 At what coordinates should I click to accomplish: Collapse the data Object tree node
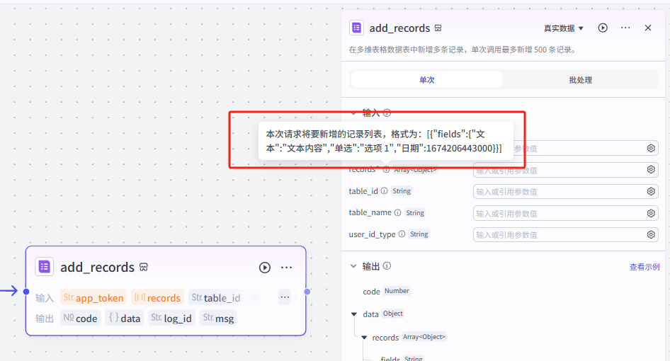point(354,314)
